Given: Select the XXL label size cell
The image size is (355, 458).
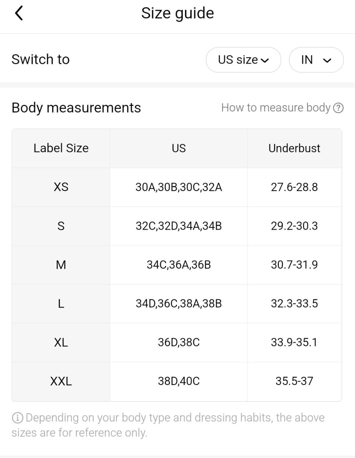Looking at the screenshot, I should click(61, 381).
